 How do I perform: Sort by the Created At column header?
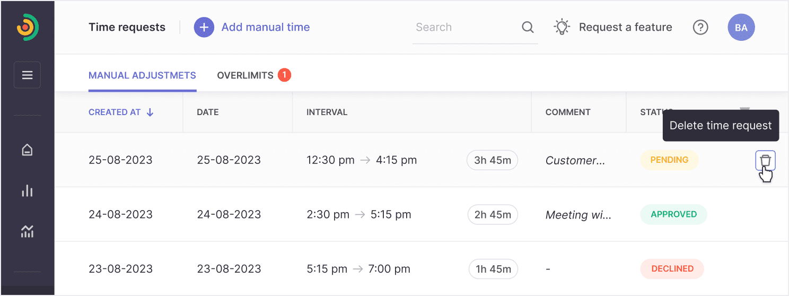coord(115,112)
